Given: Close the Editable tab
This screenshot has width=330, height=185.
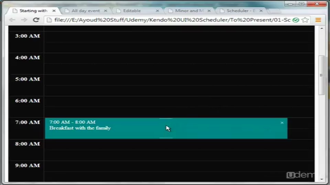Looking at the screenshot, I should (x=157, y=11).
